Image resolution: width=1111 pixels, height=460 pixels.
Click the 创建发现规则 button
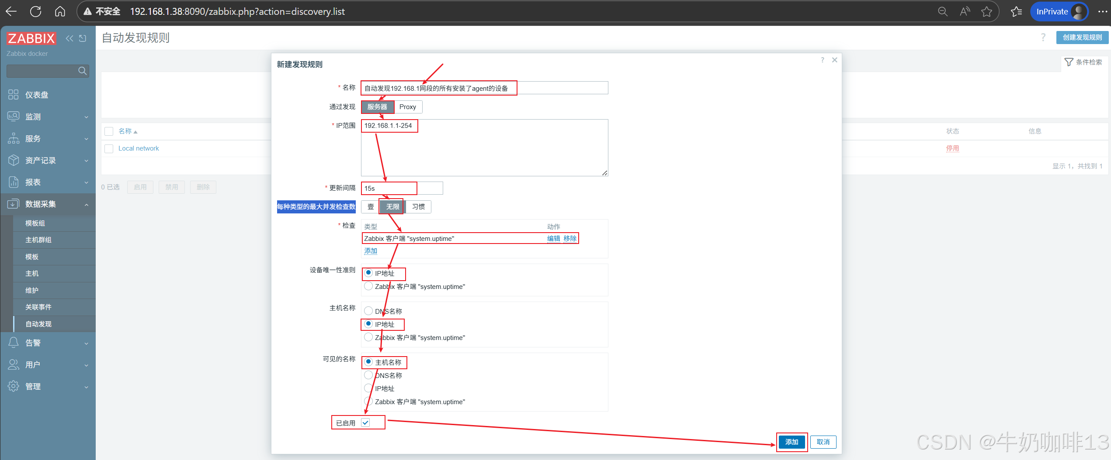(1082, 38)
